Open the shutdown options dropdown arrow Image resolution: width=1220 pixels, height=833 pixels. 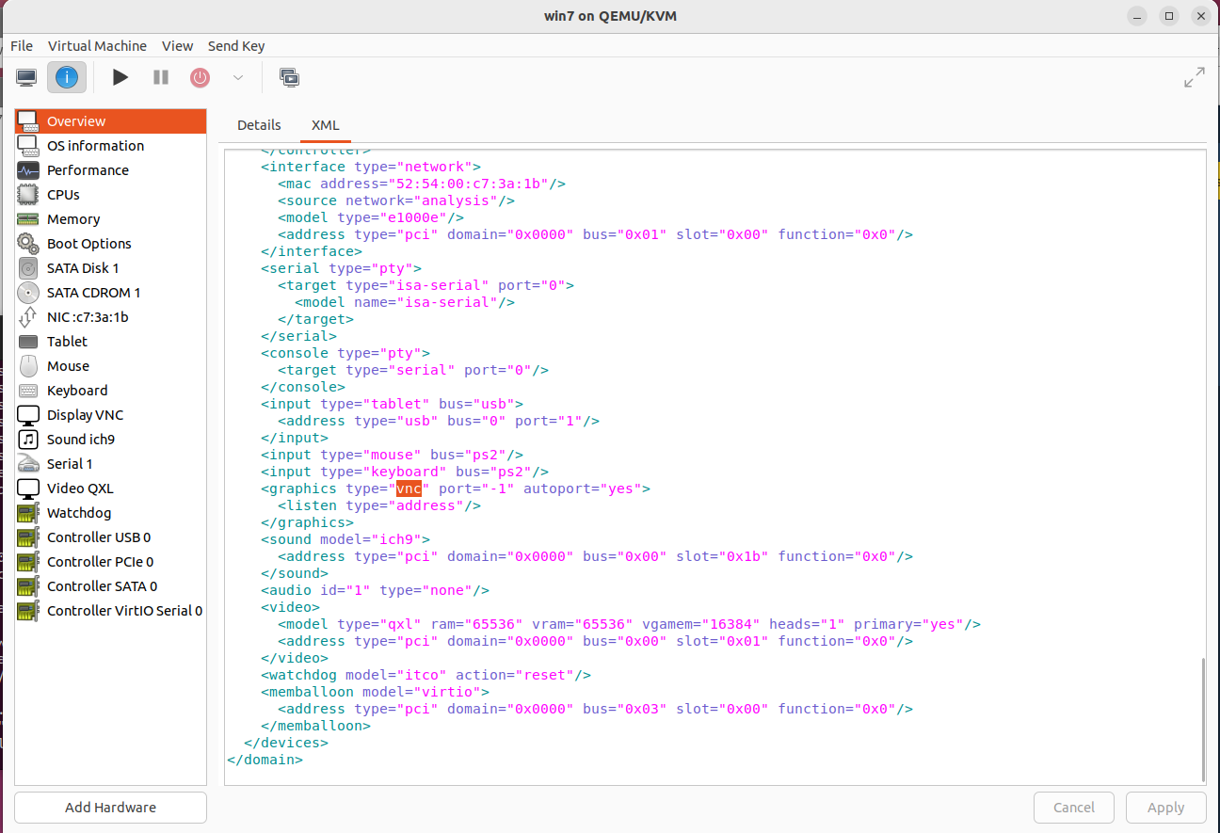point(238,77)
